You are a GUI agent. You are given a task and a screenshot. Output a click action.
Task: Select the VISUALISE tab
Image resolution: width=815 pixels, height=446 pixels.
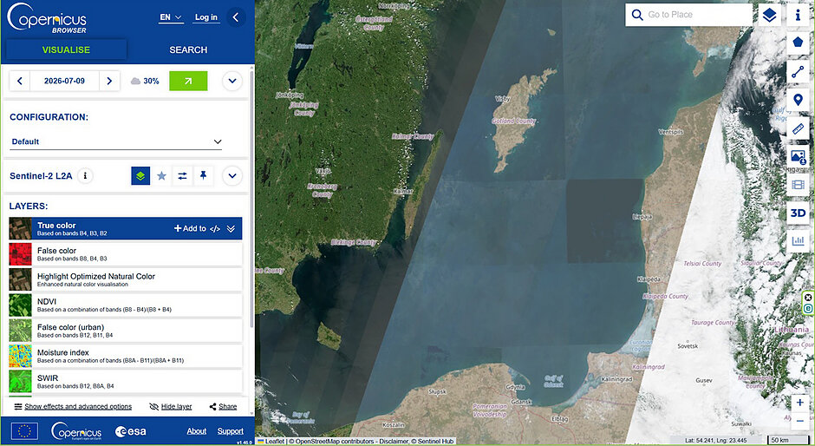pyautogui.click(x=66, y=50)
